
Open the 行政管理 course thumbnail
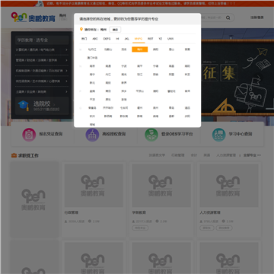click(94, 185)
